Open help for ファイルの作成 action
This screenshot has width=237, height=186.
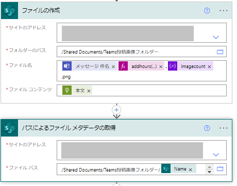coord(207,11)
